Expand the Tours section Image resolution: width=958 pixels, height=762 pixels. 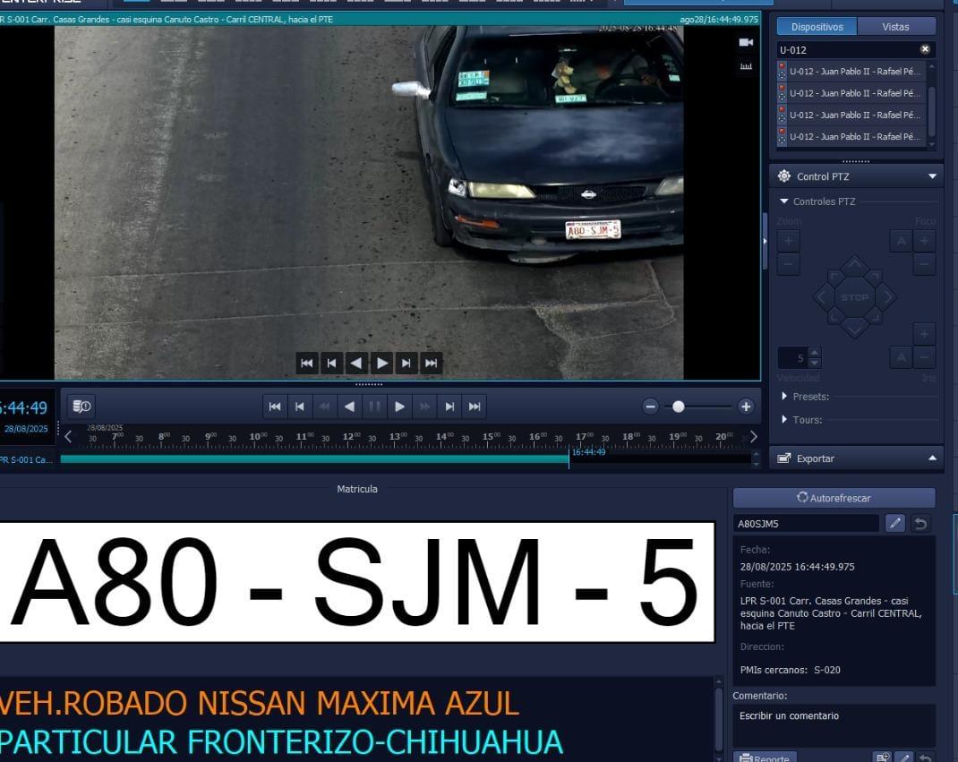coord(785,419)
